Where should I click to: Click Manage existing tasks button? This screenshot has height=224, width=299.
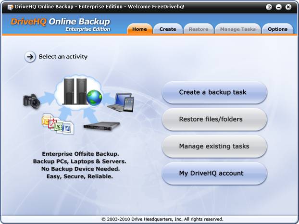click(x=214, y=146)
